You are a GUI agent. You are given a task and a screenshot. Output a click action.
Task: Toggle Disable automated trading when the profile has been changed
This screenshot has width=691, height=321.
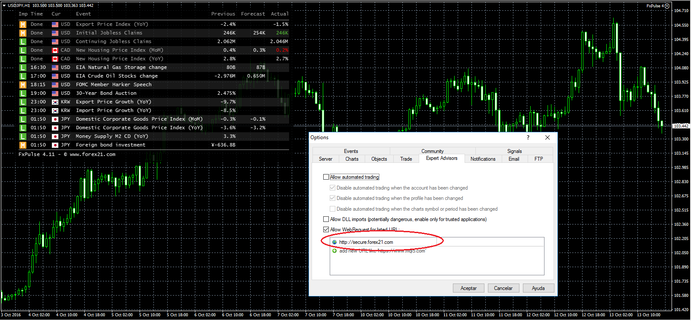point(332,198)
